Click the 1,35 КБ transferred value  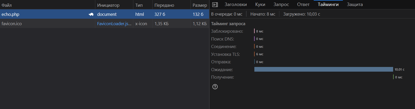click(161, 24)
